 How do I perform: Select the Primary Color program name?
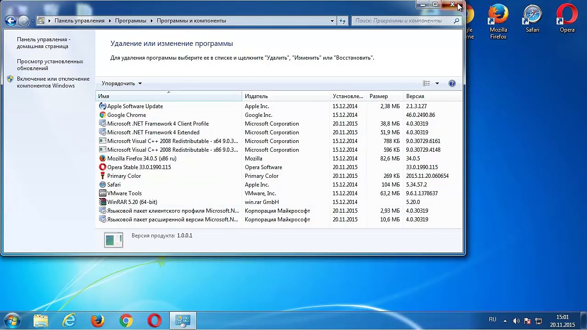click(124, 176)
